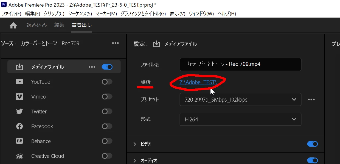
Task: Click the Behance icon in destinations list
Action: pos(19,141)
